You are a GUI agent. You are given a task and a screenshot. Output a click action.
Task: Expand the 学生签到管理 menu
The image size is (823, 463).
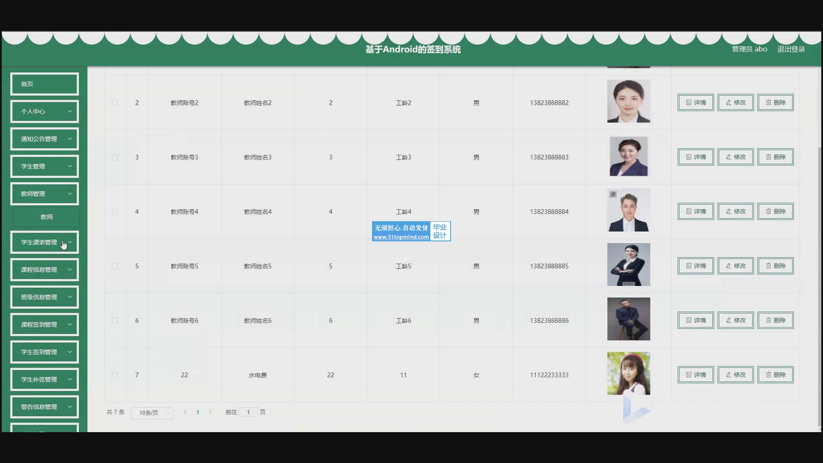click(45, 352)
